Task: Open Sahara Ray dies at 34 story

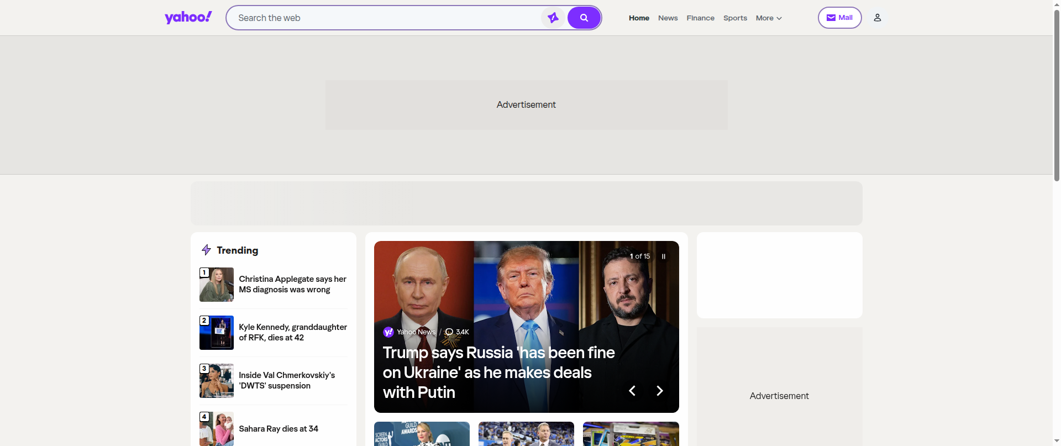Action: [279, 429]
